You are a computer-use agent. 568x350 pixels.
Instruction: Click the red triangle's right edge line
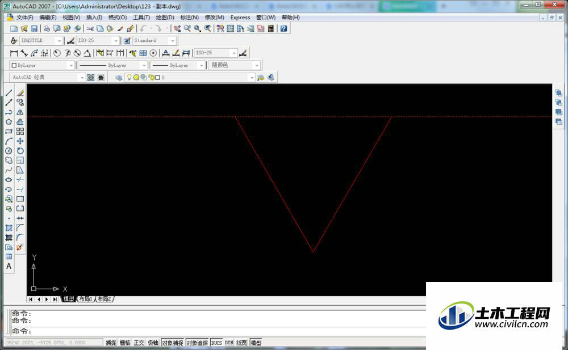point(352,184)
